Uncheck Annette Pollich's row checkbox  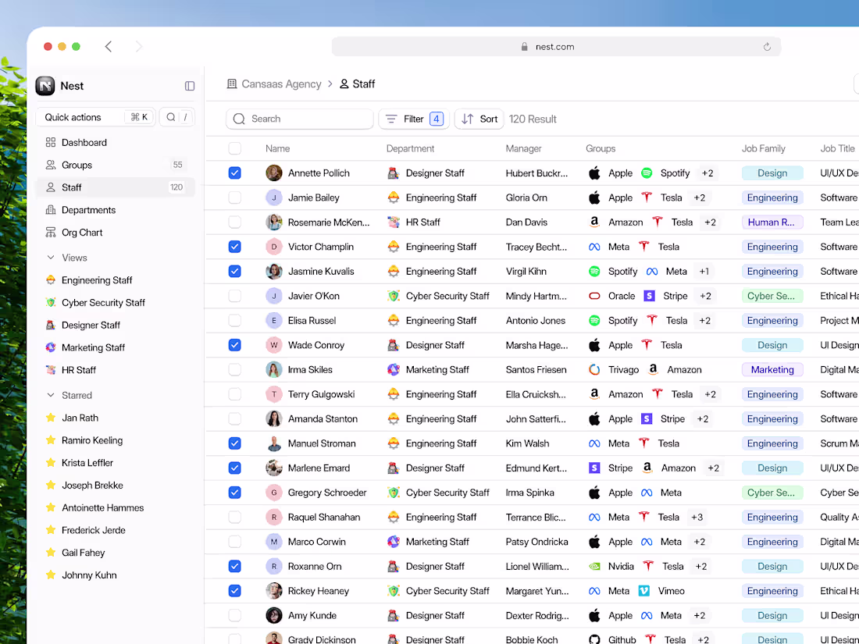[234, 173]
